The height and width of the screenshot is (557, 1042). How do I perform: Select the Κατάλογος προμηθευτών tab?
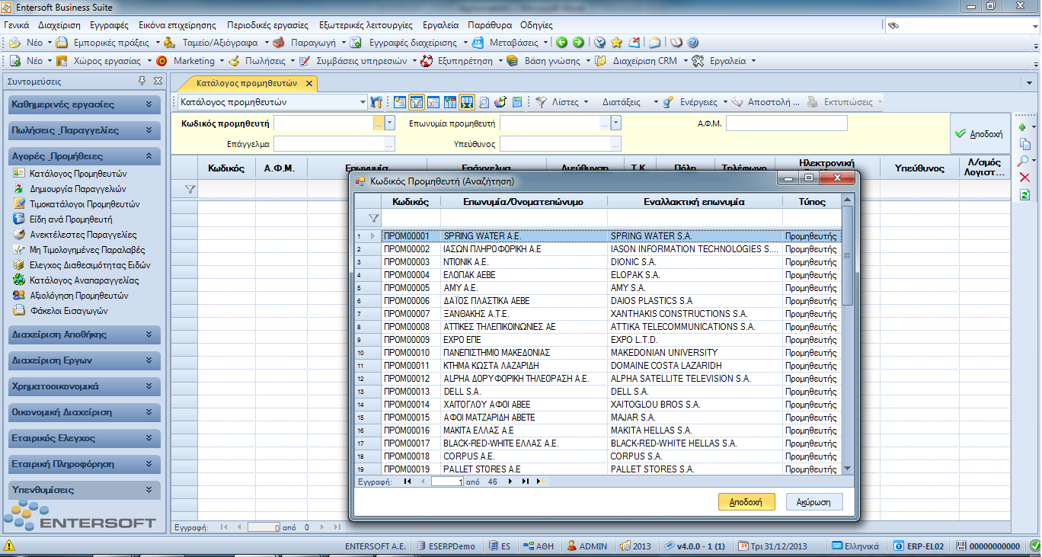(246, 83)
